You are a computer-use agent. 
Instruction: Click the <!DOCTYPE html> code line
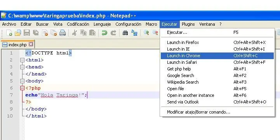click(49, 53)
